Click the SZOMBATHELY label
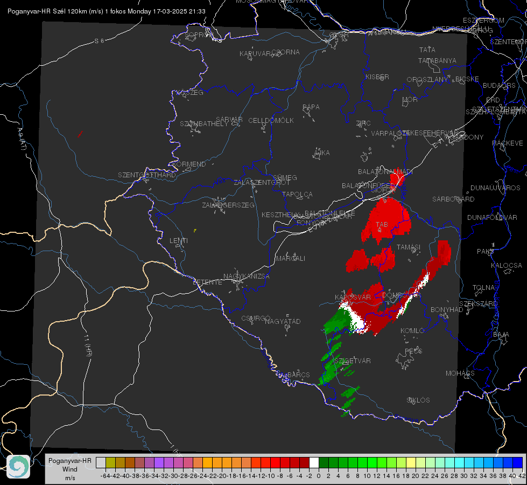This screenshot has height=485, width=527. [204, 124]
